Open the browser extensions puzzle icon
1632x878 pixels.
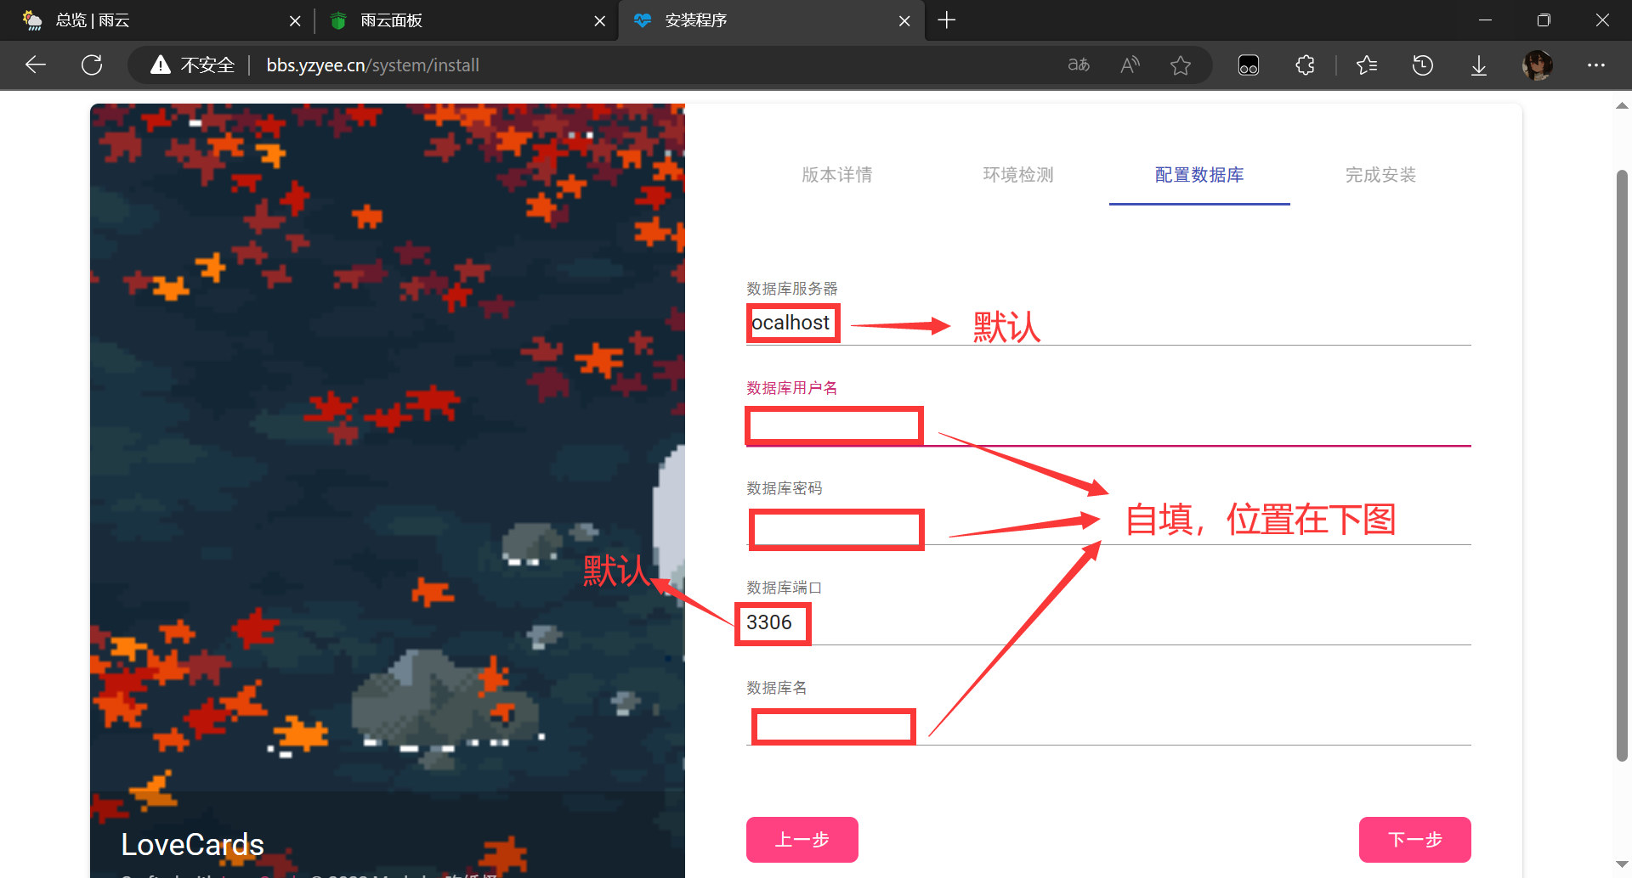[1305, 65]
